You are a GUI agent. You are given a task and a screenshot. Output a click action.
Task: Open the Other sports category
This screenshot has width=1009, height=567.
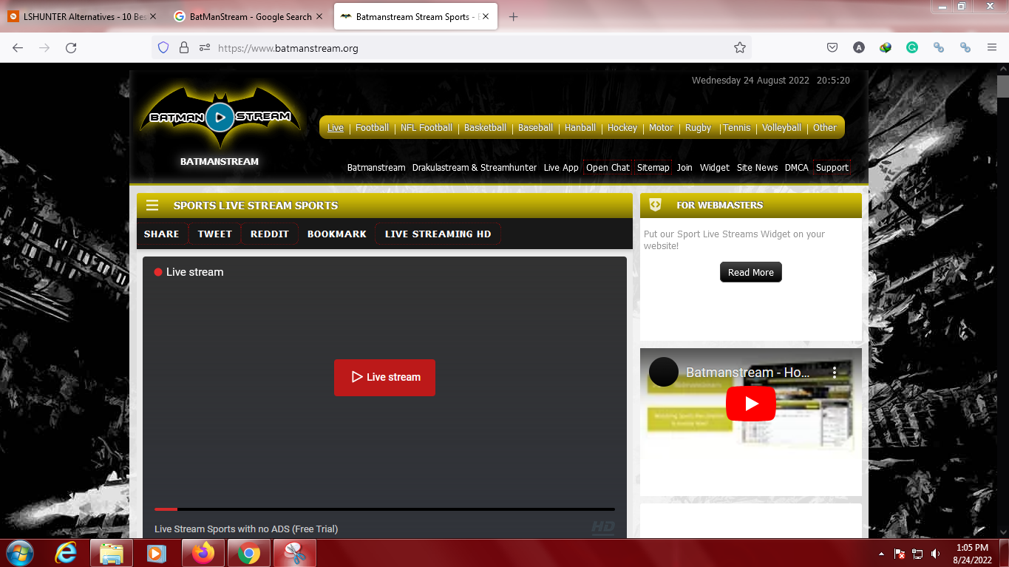click(x=825, y=128)
